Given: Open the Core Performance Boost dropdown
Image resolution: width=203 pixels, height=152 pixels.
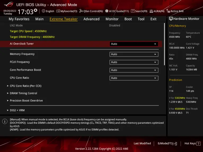Looking at the screenshot, I should click(134, 70).
